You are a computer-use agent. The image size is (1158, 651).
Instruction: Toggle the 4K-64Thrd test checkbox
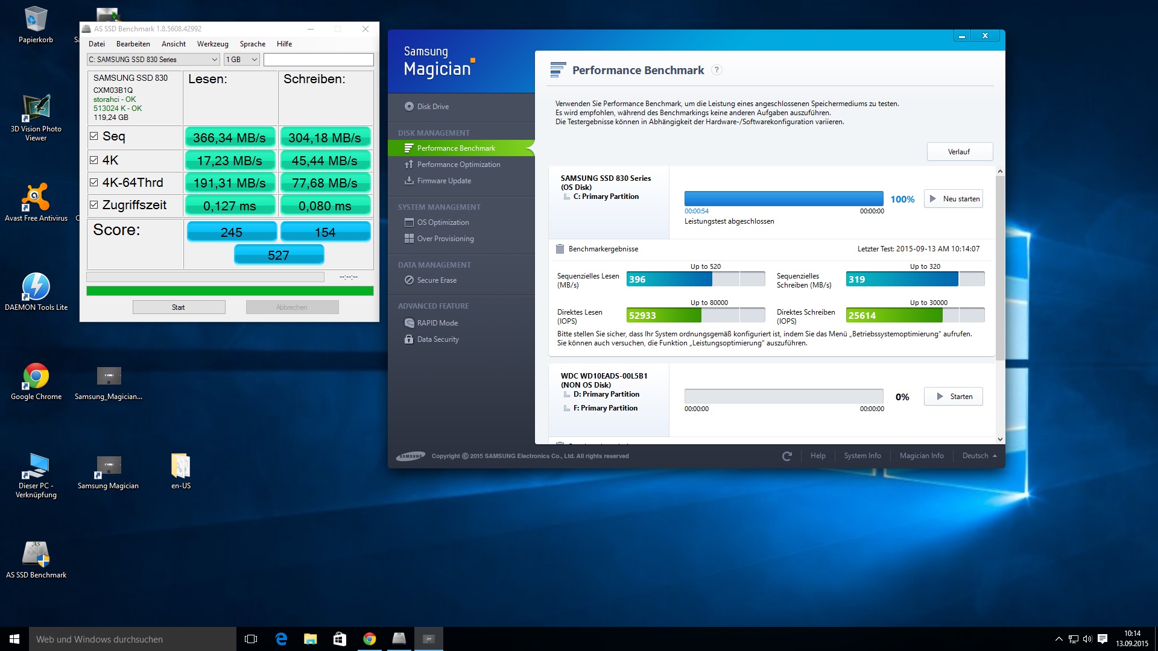click(94, 182)
